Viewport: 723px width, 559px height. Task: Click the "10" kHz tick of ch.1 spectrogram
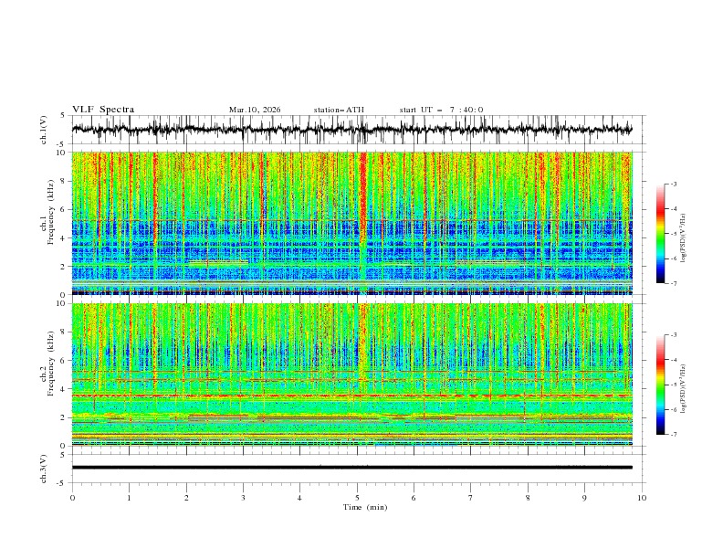pos(63,153)
